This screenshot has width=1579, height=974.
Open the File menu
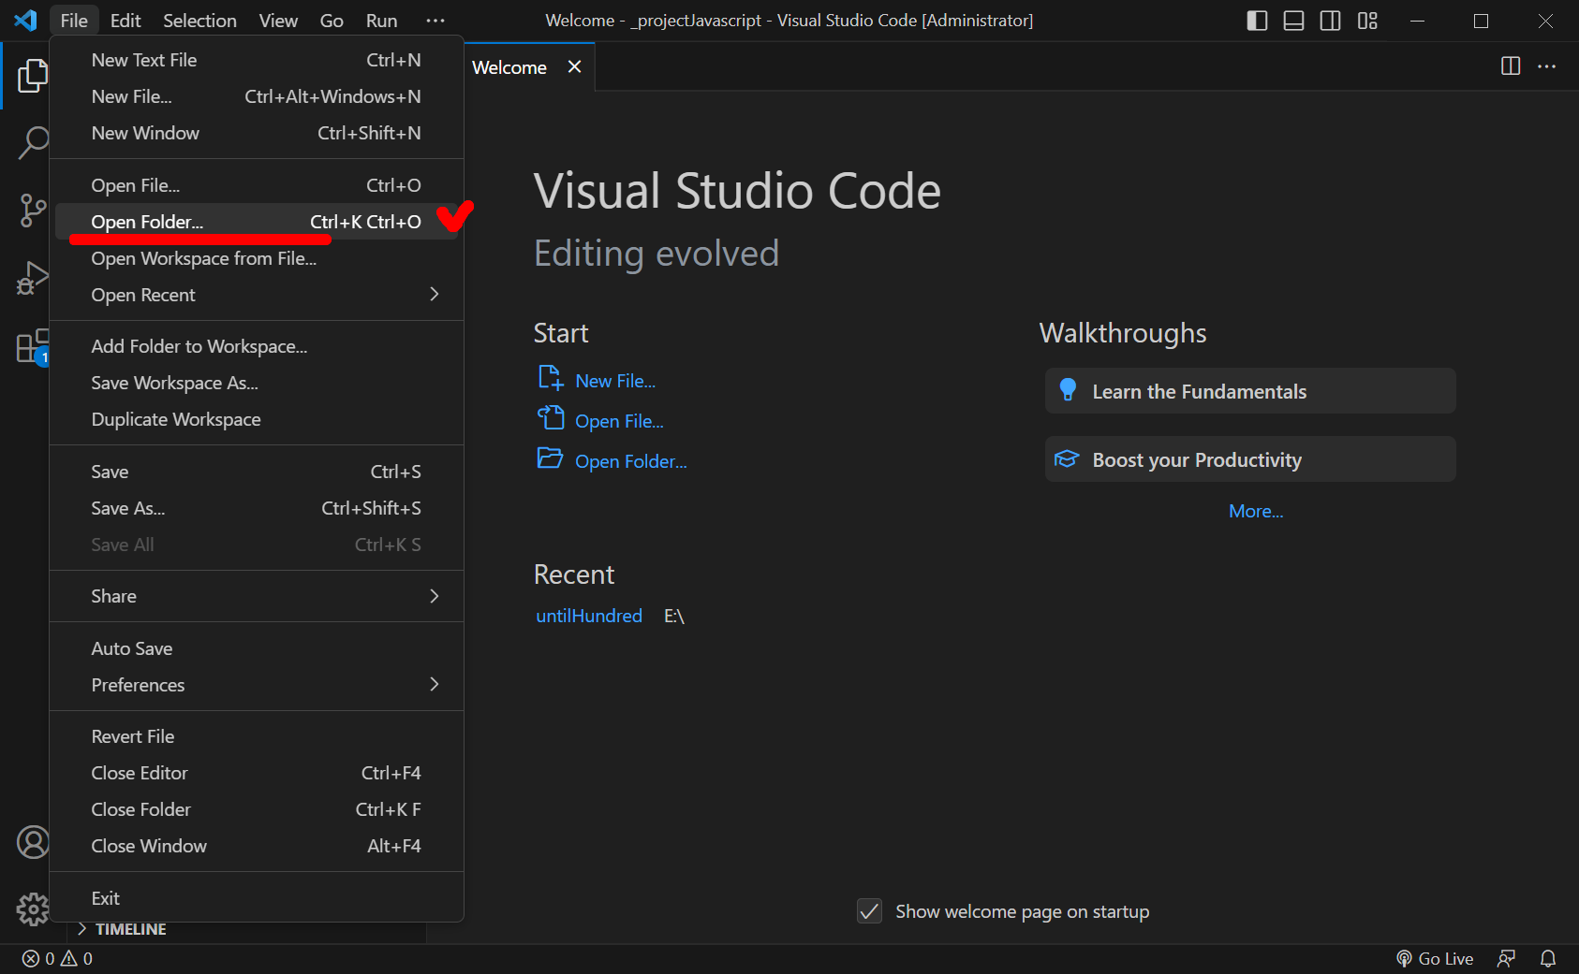click(74, 21)
